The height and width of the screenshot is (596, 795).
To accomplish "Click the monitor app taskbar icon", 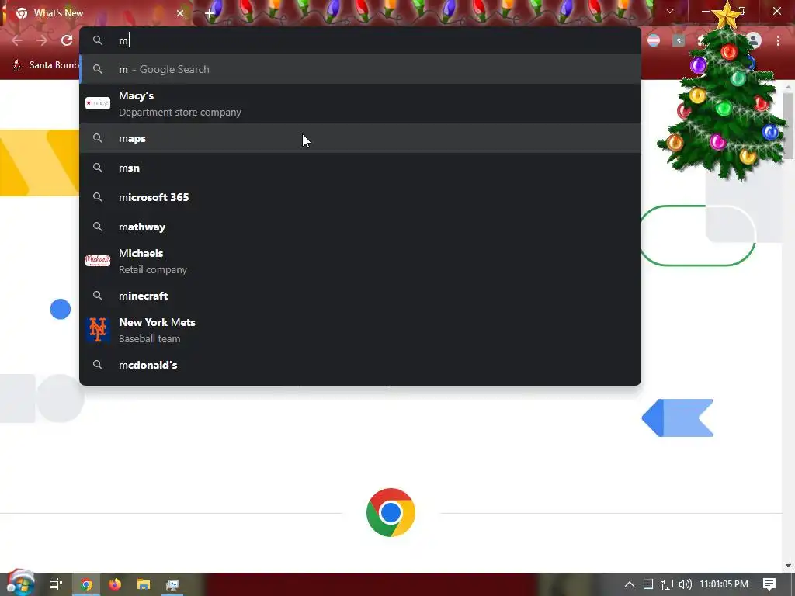I will coord(172,584).
